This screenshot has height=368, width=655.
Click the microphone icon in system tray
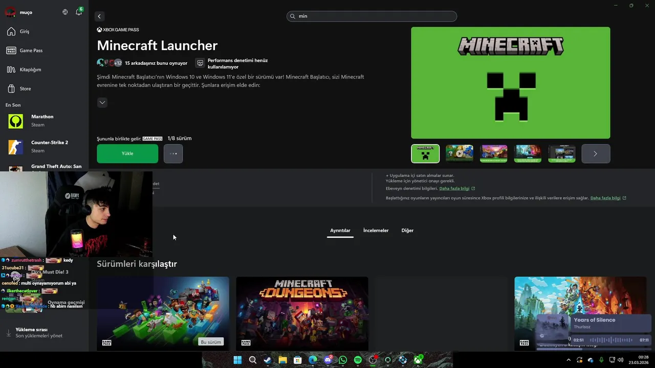pyautogui.click(x=601, y=360)
